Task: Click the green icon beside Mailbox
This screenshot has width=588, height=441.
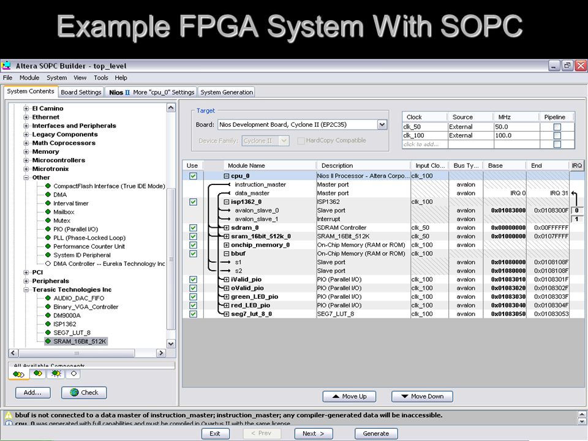Action: 48,211
